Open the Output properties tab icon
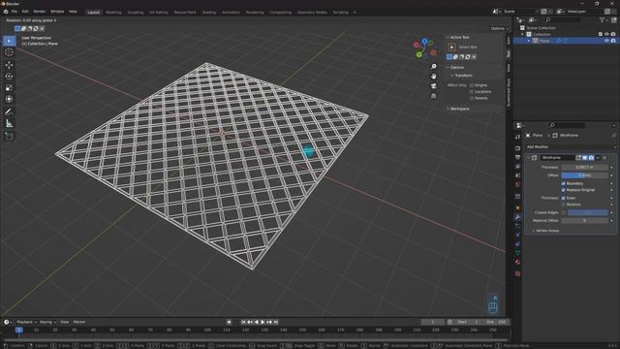This screenshot has width=620, height=349. click(517, 157)
